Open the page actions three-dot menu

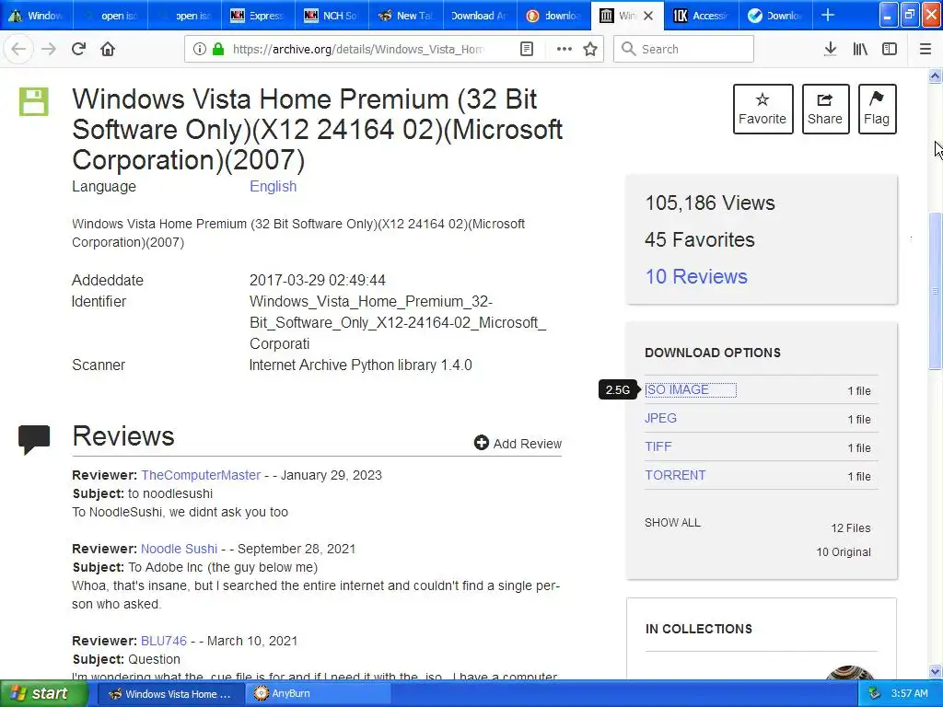(x=565, y=50)
